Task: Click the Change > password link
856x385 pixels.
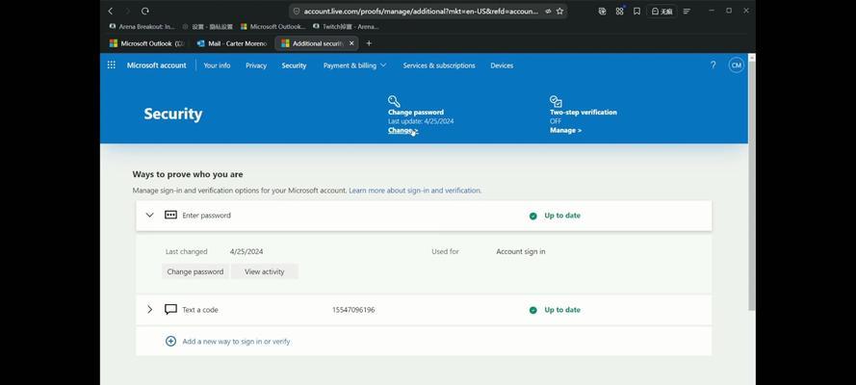Action: click(402, 130)
